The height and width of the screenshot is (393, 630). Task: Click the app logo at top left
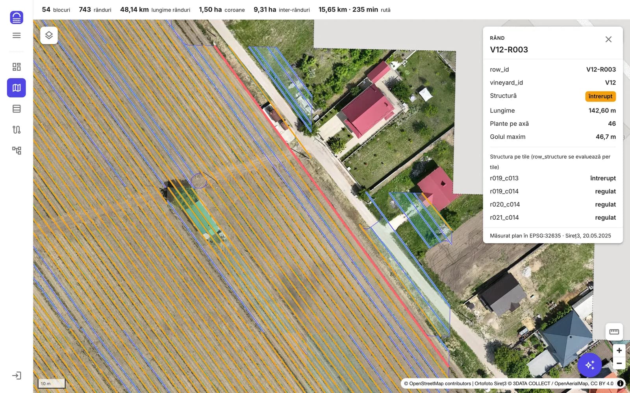17,17
